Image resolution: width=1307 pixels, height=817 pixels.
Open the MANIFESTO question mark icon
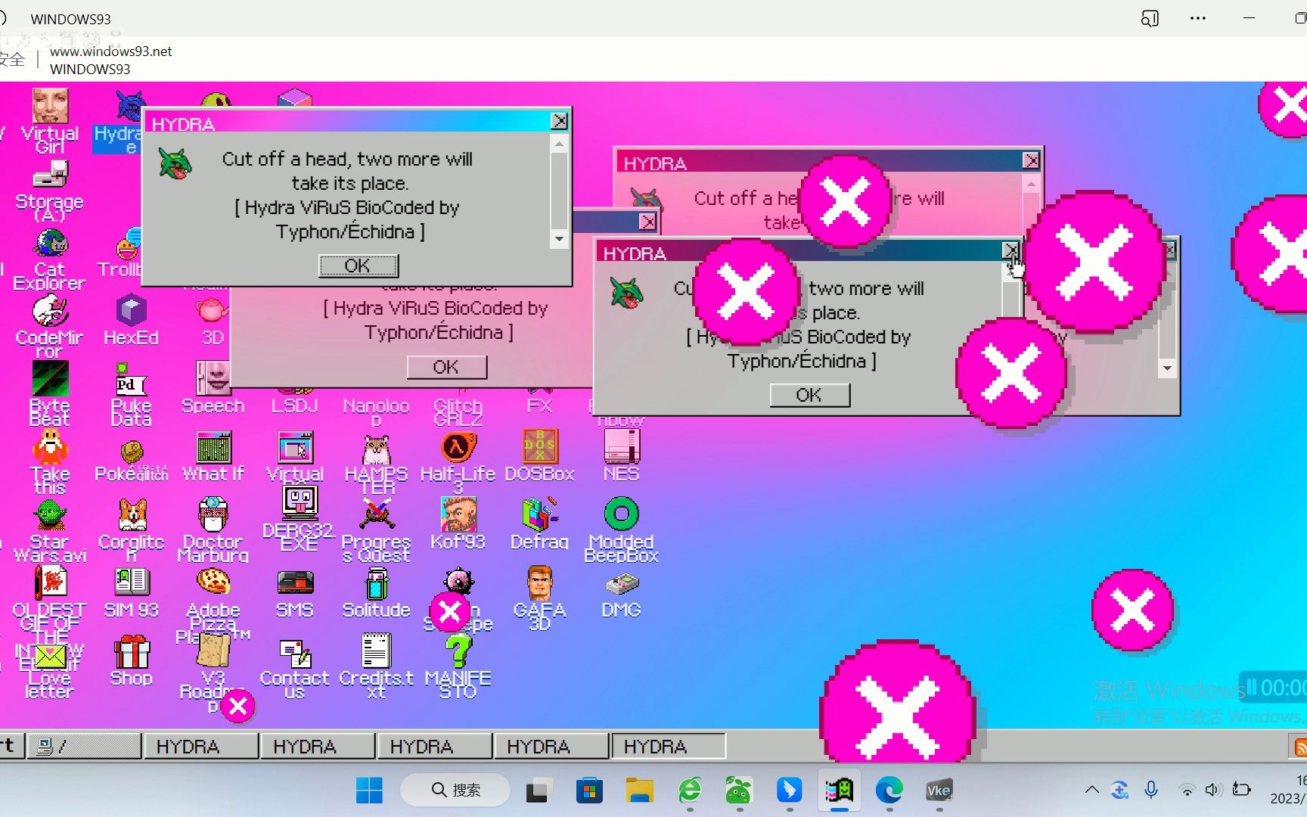tap(458, 667)
